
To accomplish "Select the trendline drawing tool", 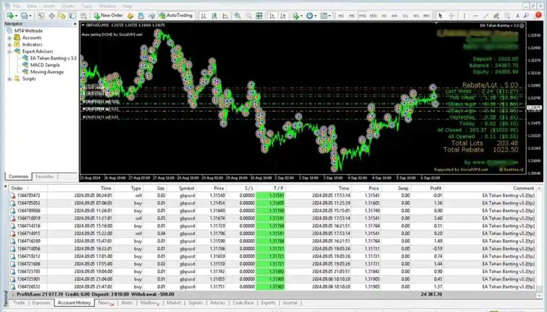I will 485,15.
